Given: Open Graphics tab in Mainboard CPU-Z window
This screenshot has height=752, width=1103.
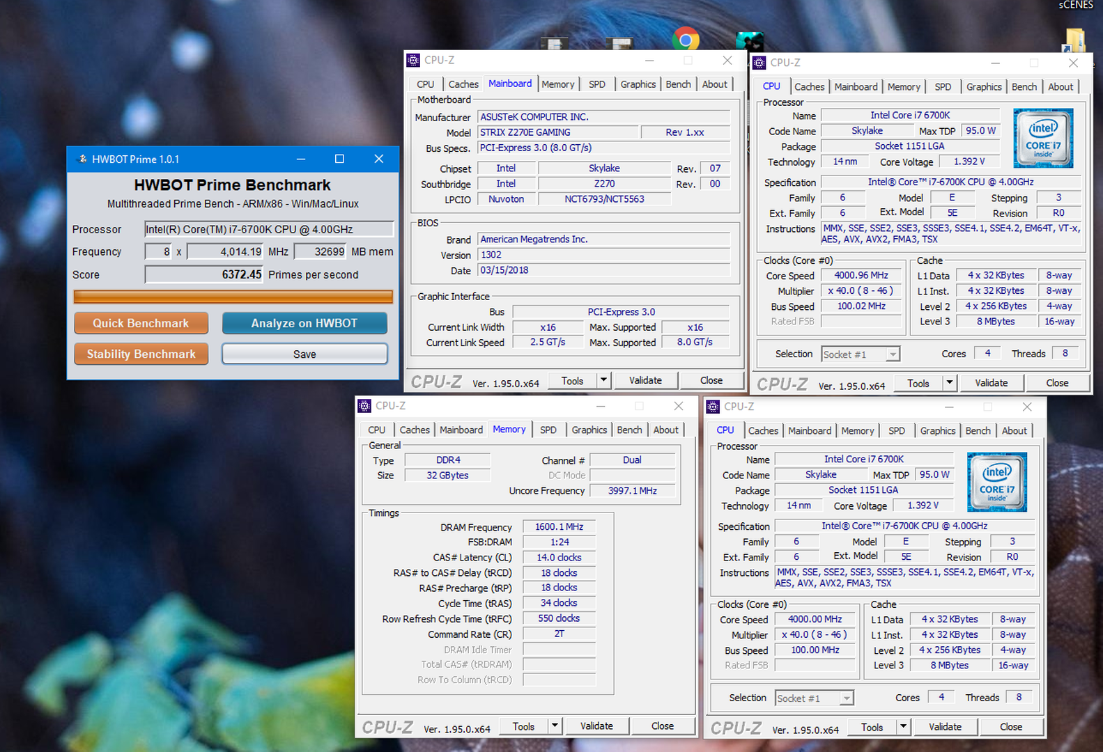Looking at the screenshot, I should point(638,84).
